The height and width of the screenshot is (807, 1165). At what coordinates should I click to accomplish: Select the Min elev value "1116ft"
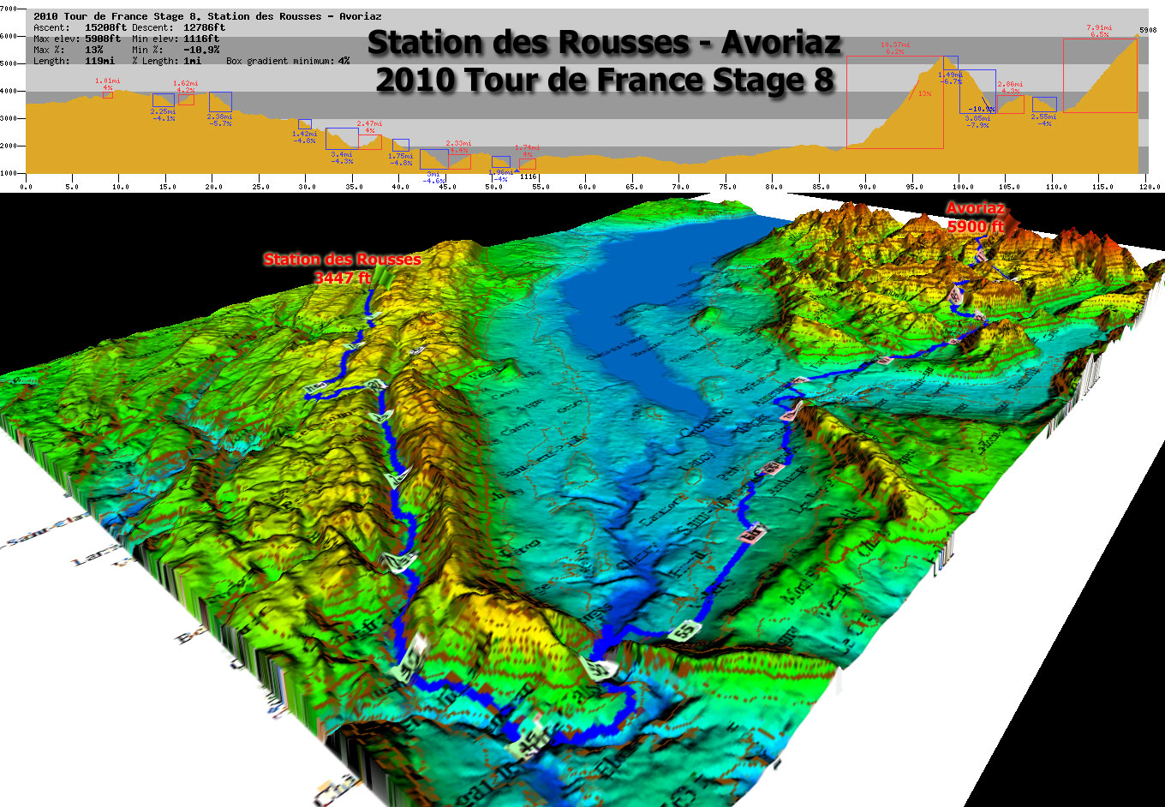[201, 39]
